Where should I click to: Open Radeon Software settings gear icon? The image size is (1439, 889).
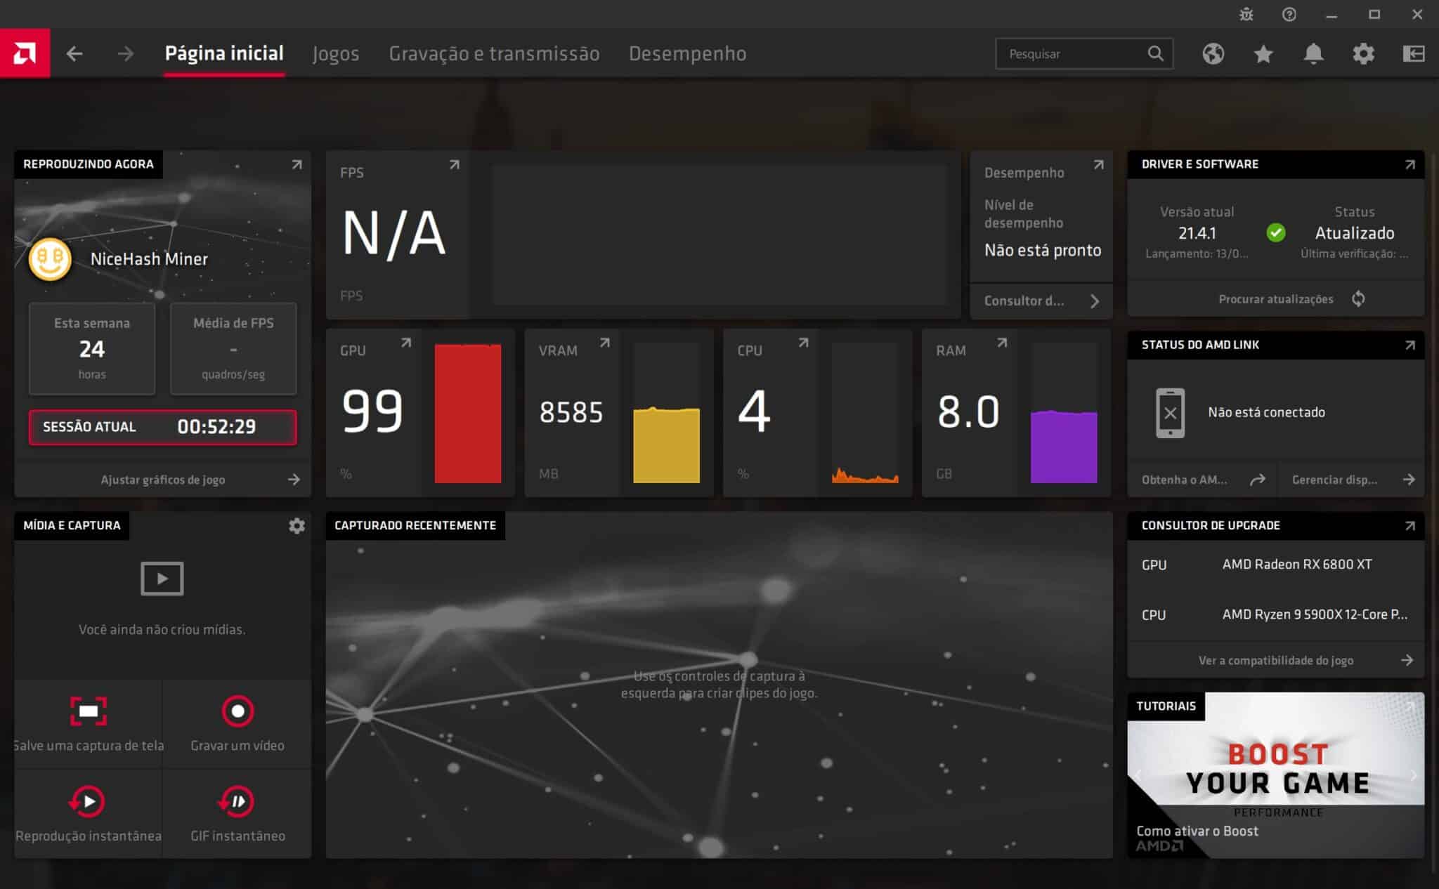pos(1363,53)
